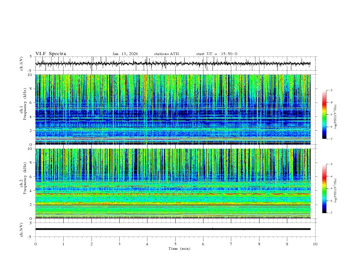
Task: Select the "Time (min)" axis title
Action: 179,248
